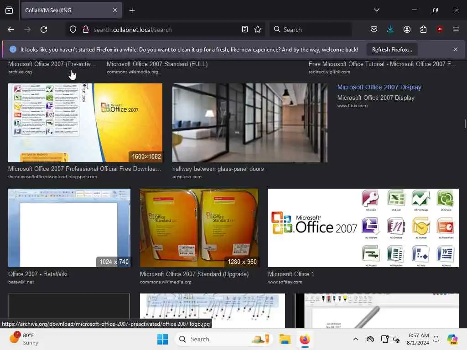Open Office 2007 BetaWiki screenshot thumbnail

(69, 228)
